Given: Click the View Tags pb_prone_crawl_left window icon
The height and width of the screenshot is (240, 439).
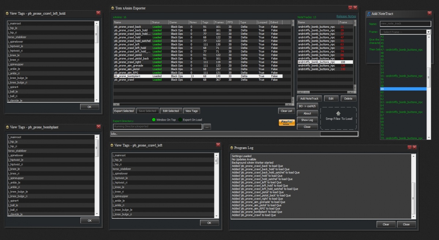Looking at the screenshot, I should tap(112, 145).
